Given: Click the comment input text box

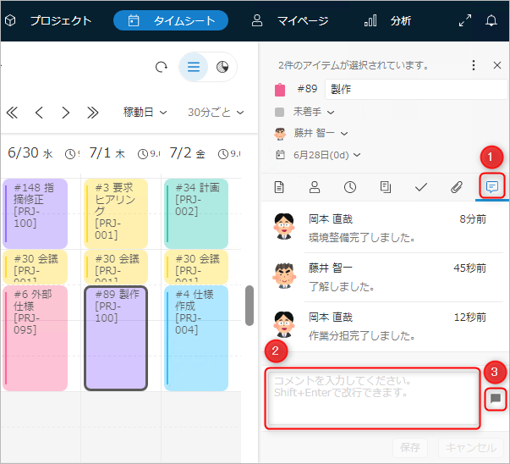Looking at the screenshot, I should click(x=372, y=398).
